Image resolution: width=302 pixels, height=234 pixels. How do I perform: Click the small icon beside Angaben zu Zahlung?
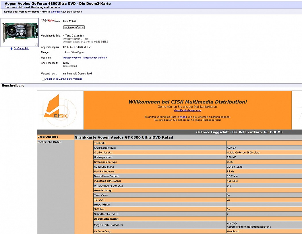(x=43, y=79)
